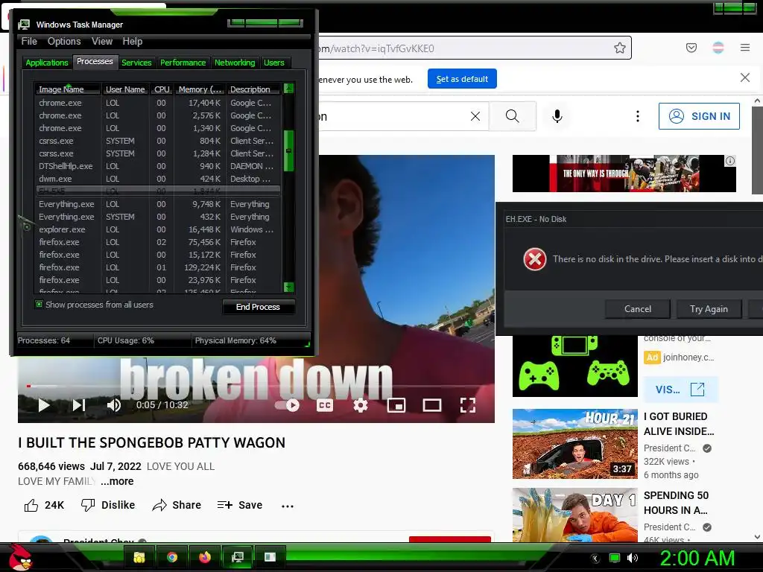763x572 pixels.
Task: Open the Chrome icon in the taskbar
Action: 172,557
